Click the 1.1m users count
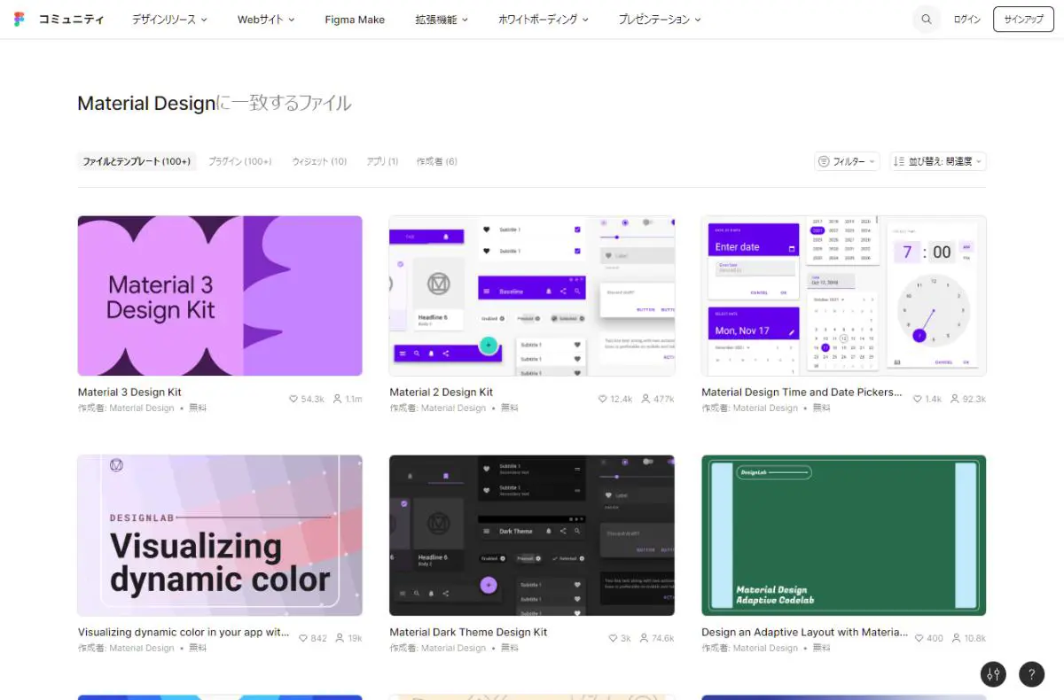The image size is (1064, 700). pyautogui.click(x=354, y=400)
